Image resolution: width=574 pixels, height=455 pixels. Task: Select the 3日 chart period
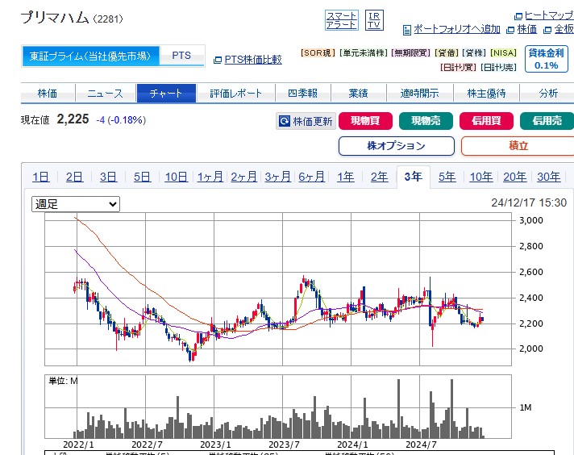click(x=108, y=177)
